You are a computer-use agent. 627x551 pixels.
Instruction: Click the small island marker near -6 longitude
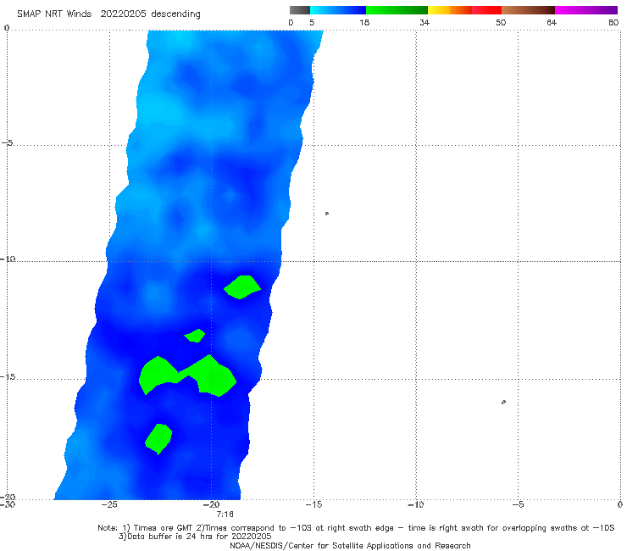[503, 402]
